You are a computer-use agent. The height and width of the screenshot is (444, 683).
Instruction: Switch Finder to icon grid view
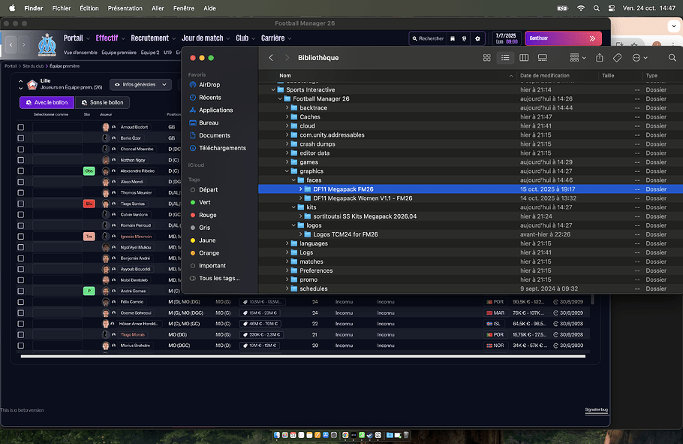click(486, 58)
